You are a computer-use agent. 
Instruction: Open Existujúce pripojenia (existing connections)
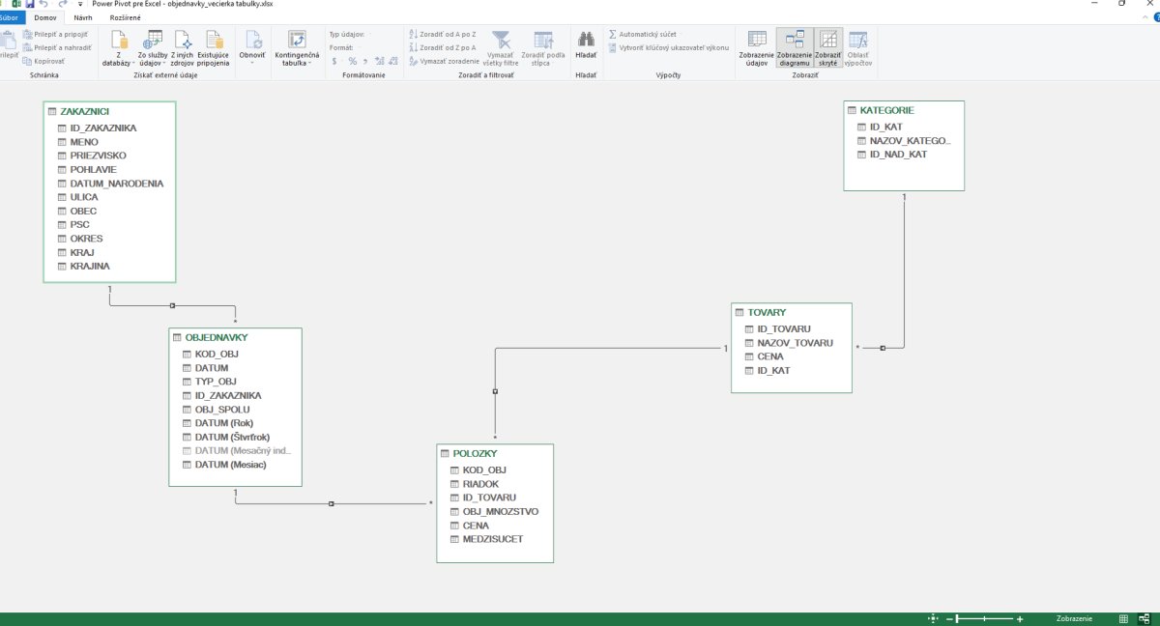tap(214, 47)
